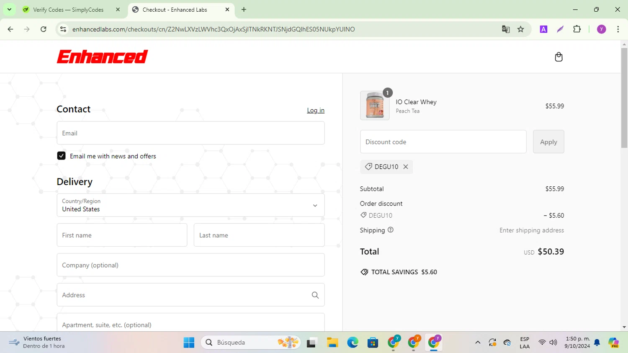Click the Subtotal label
Image resolution: width=628 pixels, height=353 pixels.
372,189
